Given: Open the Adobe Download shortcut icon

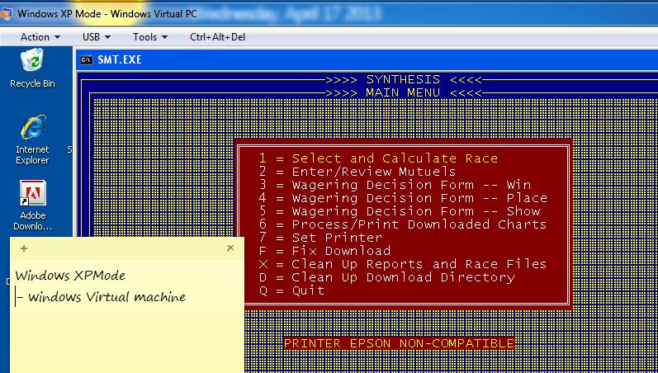Looking at the screenshot, I should click(33, 205).
